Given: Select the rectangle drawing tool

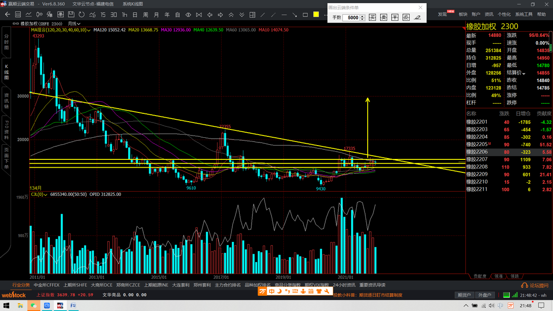Looking at the screenshot, I should point(305,15).
